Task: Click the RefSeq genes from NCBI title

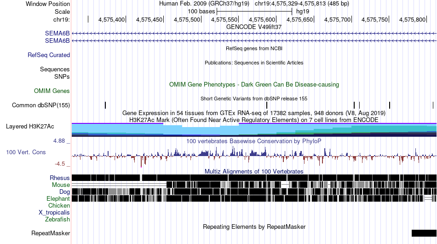Action: coord(254,48)
